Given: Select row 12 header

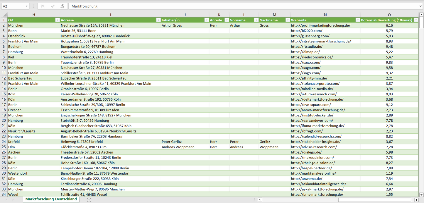Looking at the screenshot, I should point(4,78).
